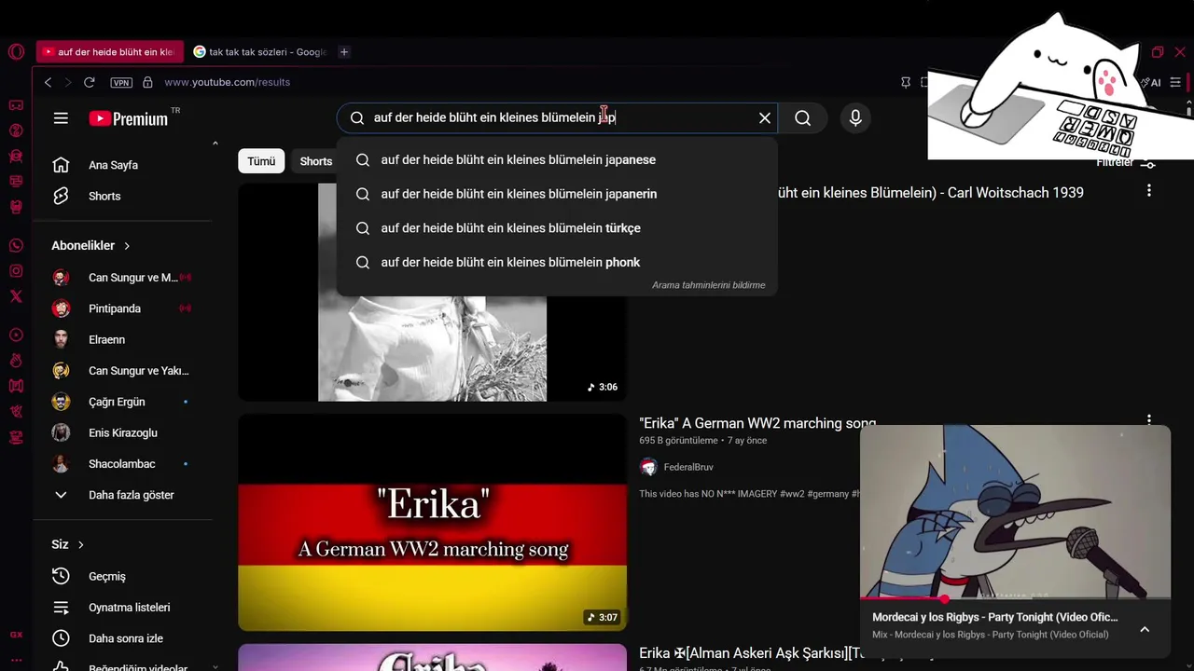Switch to the 'auf der heide blüht' YouTube tab
The image size is (1194, 671).
[110, 52]
